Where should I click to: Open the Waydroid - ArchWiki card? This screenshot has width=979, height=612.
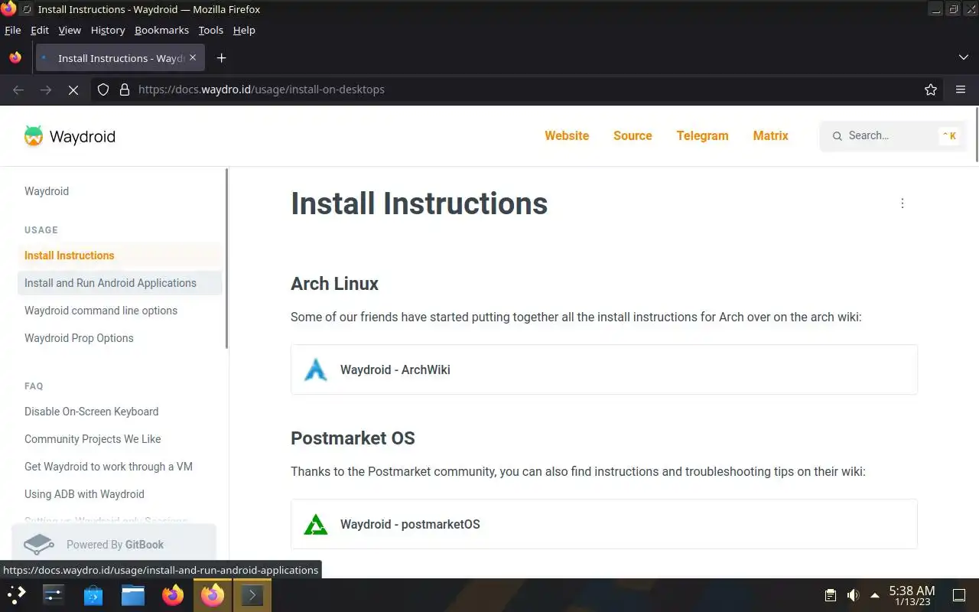click(x=604, y=369)
